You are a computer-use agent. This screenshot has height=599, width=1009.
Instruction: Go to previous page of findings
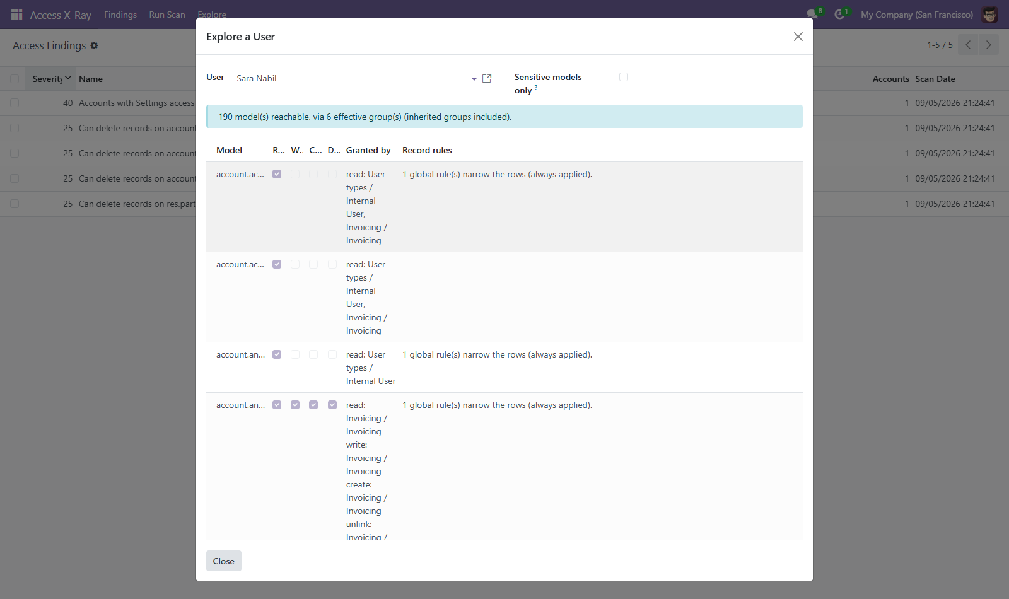coord(968,45)
